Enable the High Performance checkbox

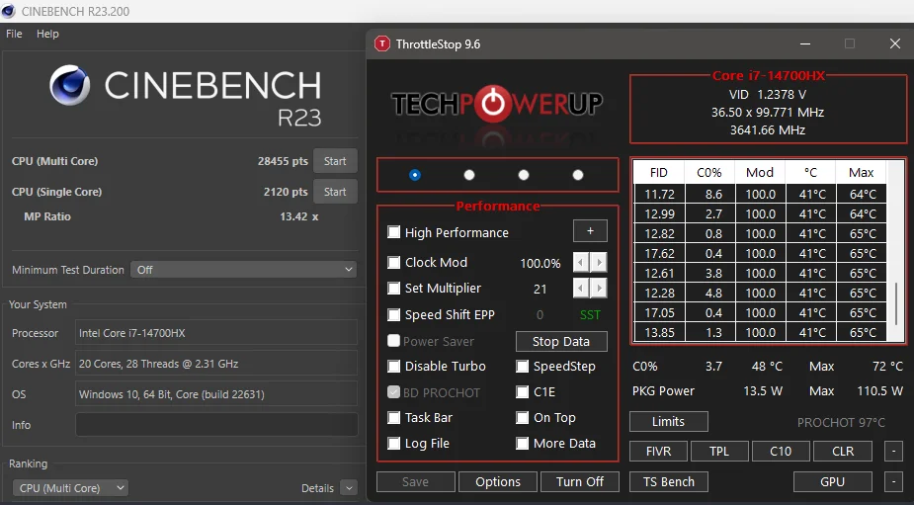[394, 232]
